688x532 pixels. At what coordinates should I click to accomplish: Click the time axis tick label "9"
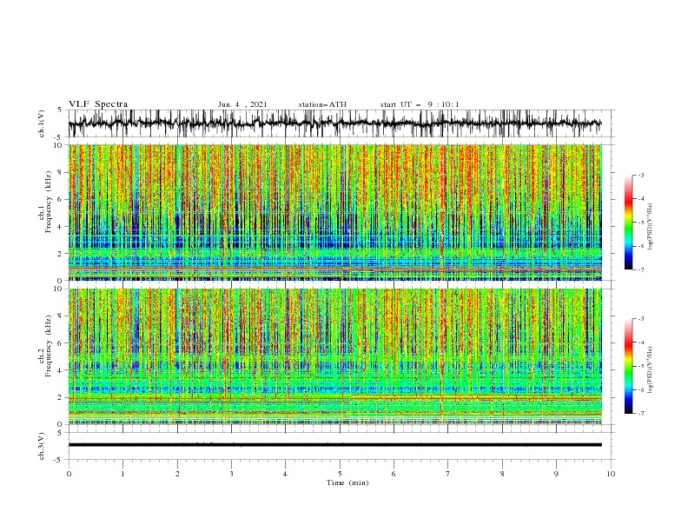click(x=556, y=474)
